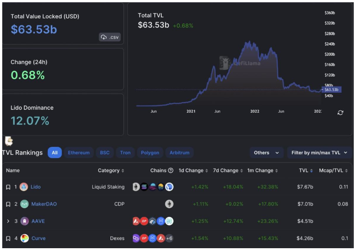Expand the AAVE row
Viewport: 356px width, 250px height.
pos(8,221)
